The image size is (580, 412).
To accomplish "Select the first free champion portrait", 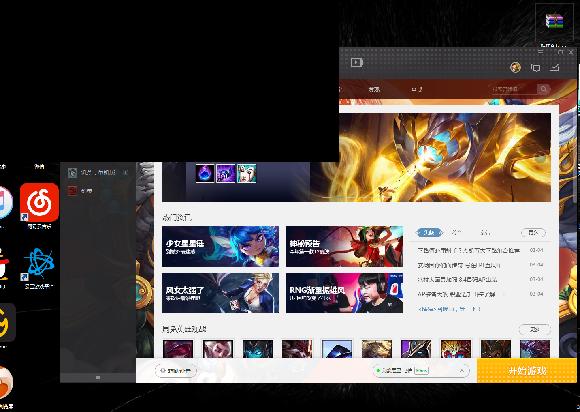I will coord(178,349).
